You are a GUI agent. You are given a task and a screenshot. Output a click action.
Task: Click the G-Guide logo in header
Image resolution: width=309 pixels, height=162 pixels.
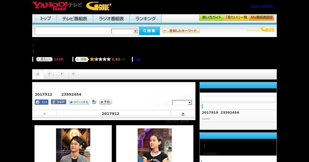[x=99, y=6]
